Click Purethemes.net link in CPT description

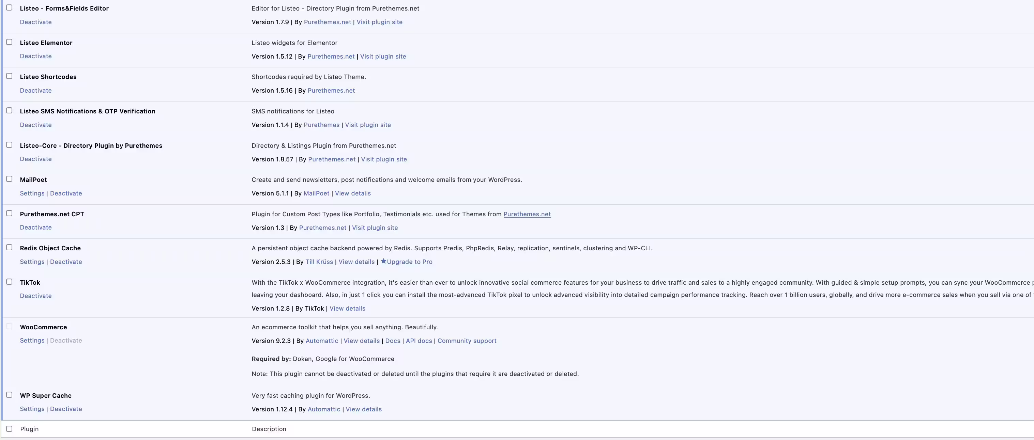point(527,214)
